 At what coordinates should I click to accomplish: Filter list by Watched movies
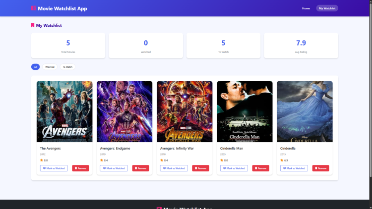(50, 67)
